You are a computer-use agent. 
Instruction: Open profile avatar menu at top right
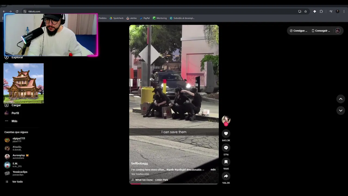coord(338,31)
